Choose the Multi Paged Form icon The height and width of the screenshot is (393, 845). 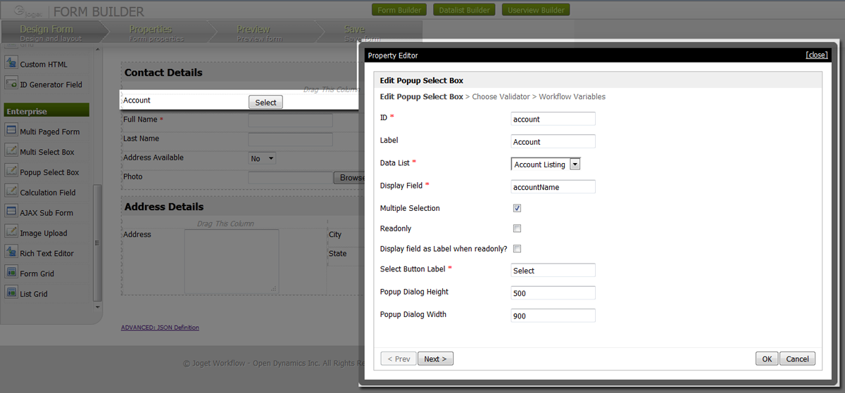[x=11, y=131]
